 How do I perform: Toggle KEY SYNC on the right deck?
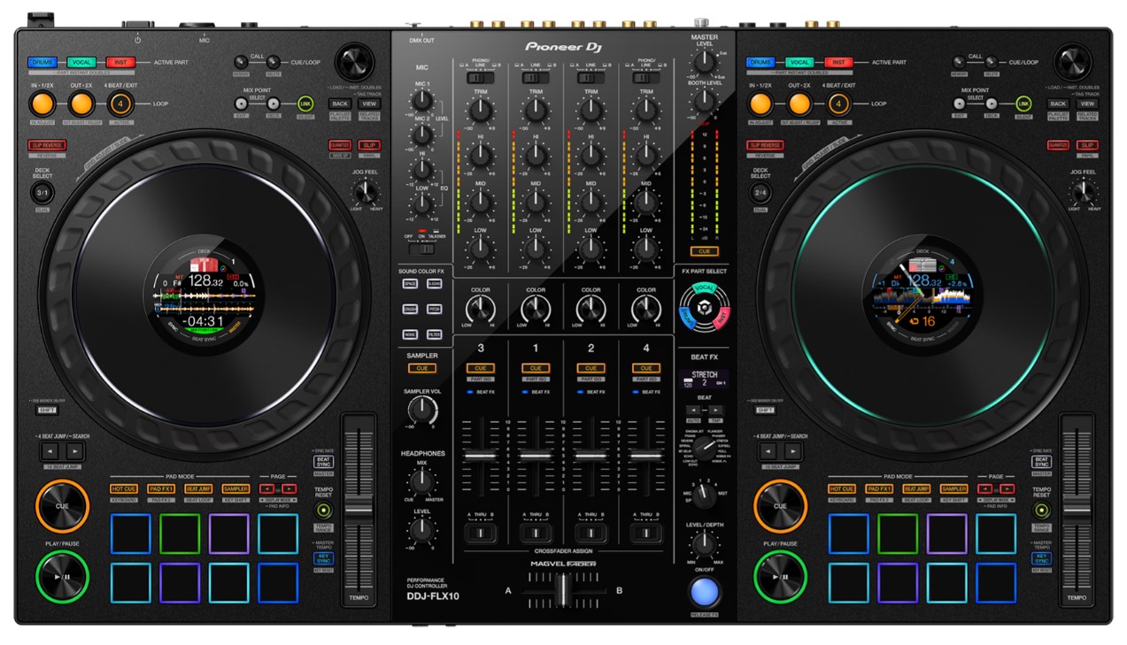coord(1042,557)
